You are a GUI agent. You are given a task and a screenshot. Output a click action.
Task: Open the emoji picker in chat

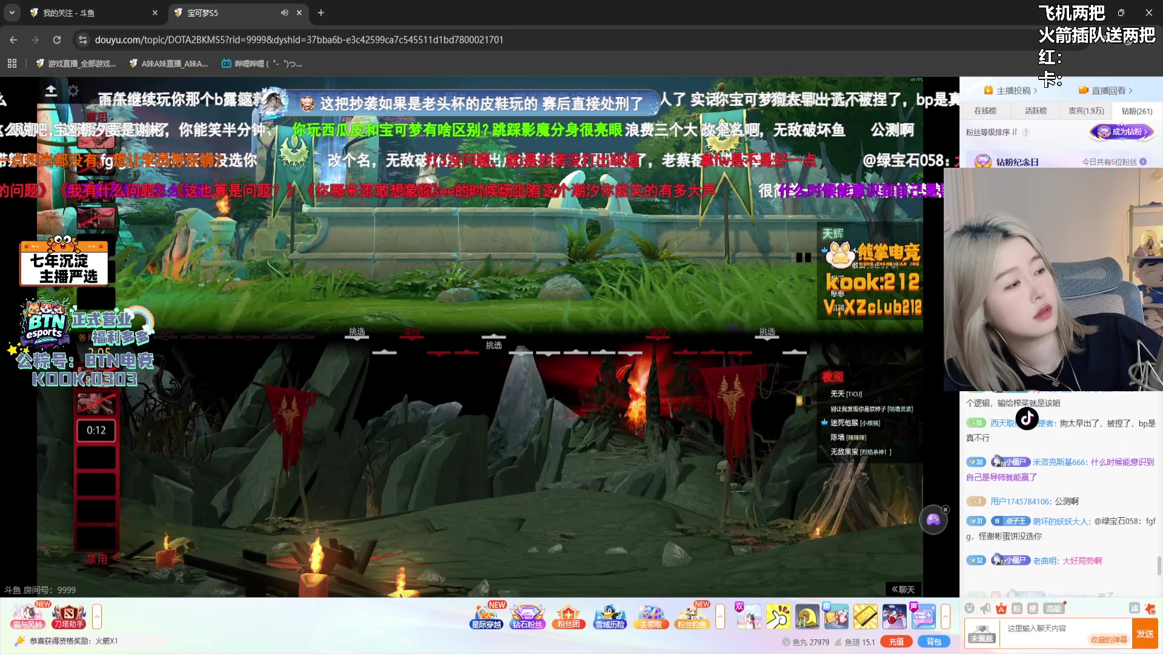coord(969,609)
